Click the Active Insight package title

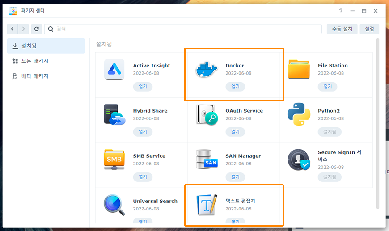click(152, 66)
